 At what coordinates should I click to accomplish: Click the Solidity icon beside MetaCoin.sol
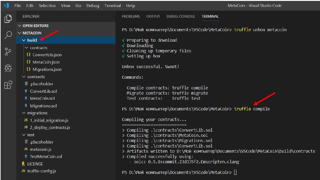click(26, 99)
